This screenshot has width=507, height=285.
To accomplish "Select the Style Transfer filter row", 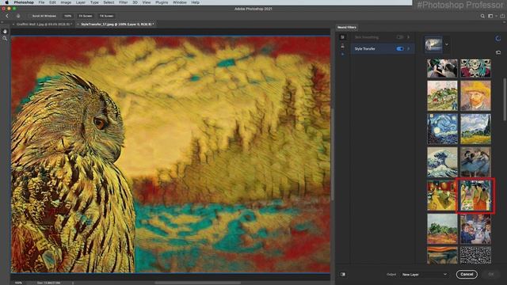I will (383, 49).
